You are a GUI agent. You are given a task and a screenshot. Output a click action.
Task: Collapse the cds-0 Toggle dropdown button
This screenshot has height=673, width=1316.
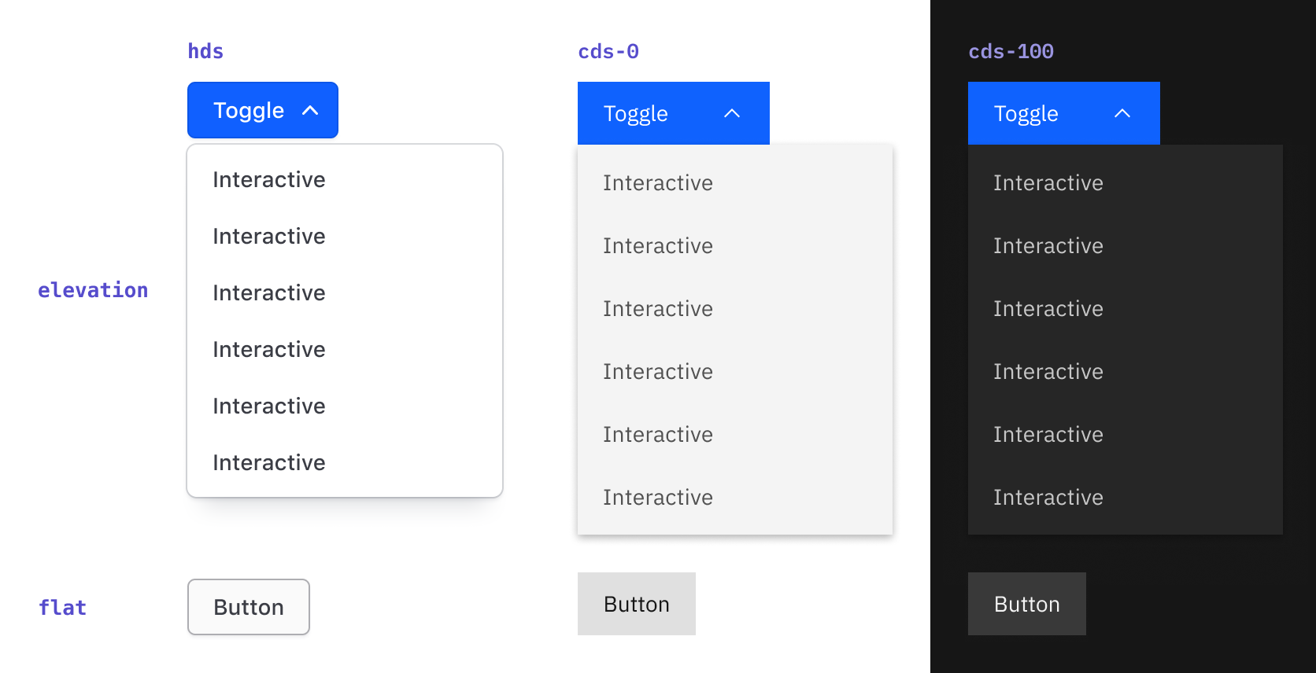pos(674,113)
